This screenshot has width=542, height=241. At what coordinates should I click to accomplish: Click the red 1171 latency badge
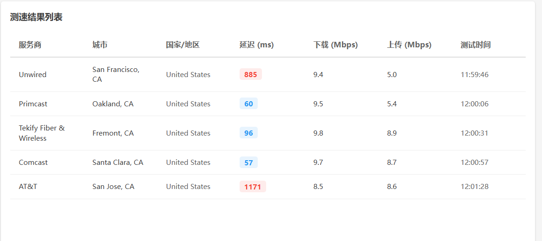253,187
